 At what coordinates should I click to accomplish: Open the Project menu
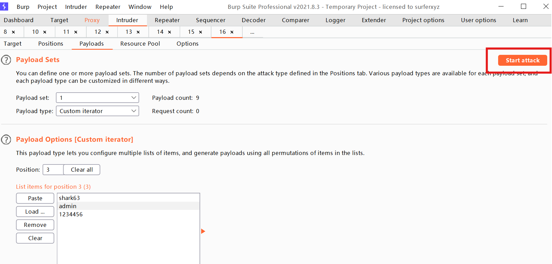click(x=47, y=7)
